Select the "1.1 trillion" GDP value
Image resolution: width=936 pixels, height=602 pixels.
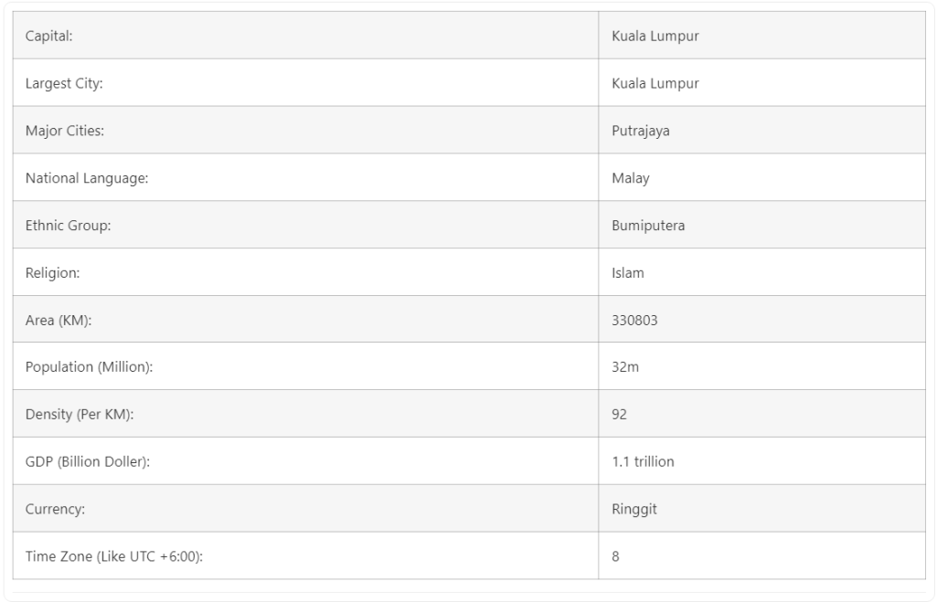tap(643, 461)
